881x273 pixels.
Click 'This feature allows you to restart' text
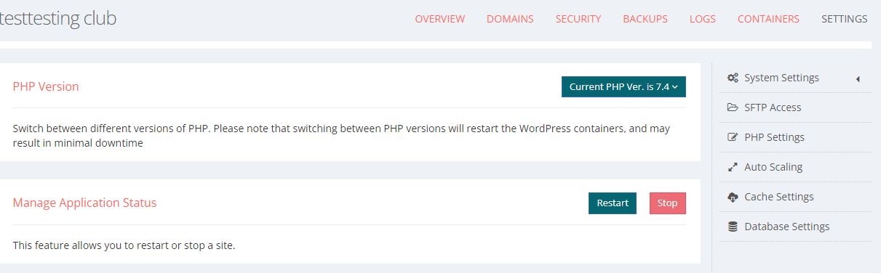tap(124, 245)
